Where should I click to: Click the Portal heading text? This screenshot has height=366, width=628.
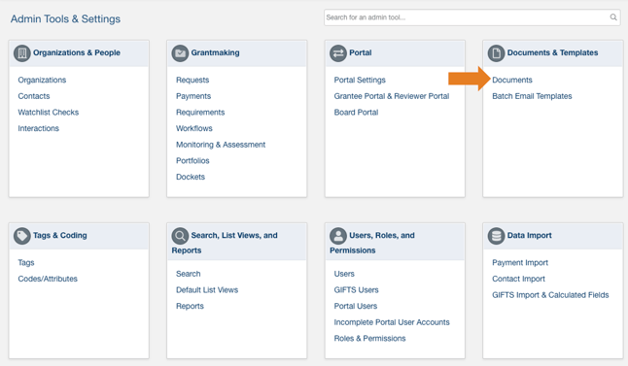point(361,52)
